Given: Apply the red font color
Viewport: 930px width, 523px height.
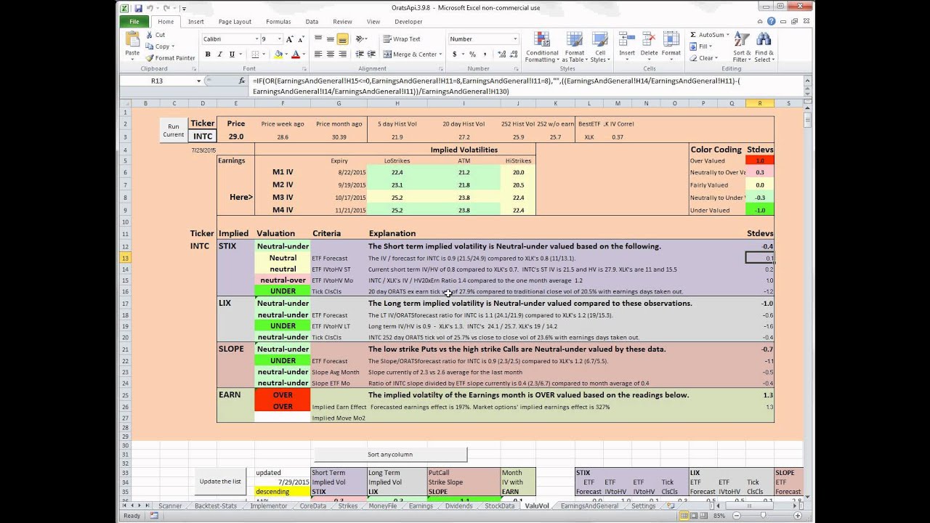Looking at the screenshot, I should pyautogui.click(x=295, y=54).
